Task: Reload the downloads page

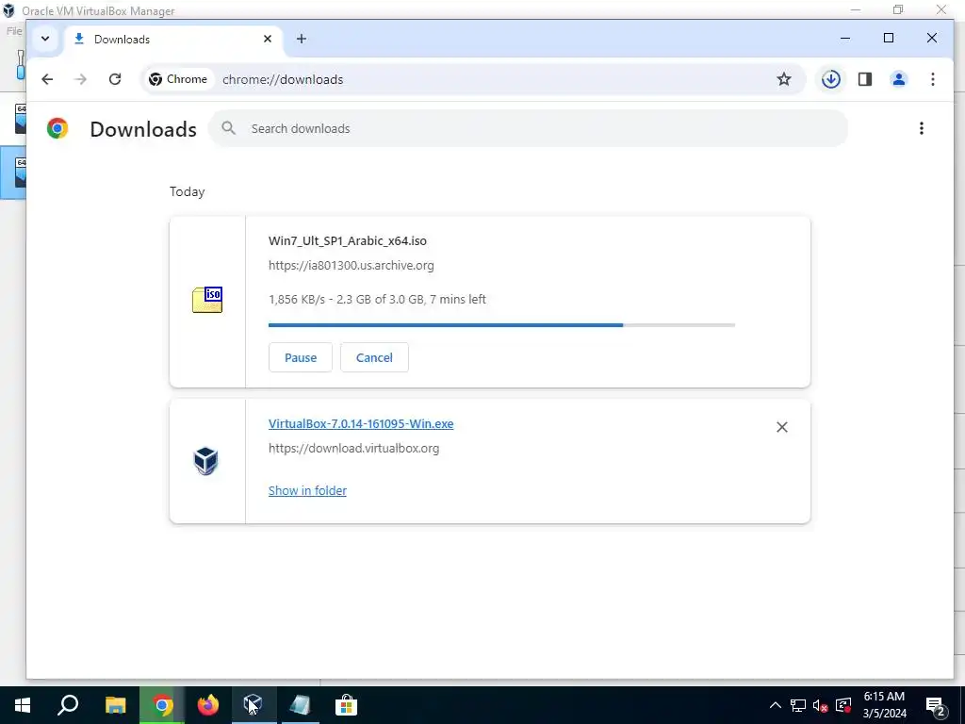Action: pos(114,79)
